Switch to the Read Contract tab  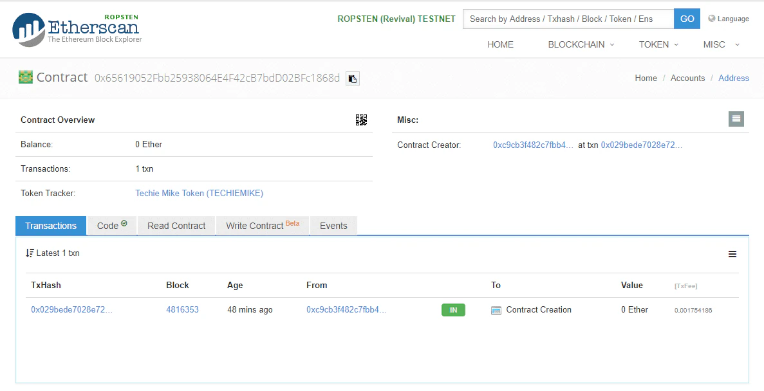176,226
